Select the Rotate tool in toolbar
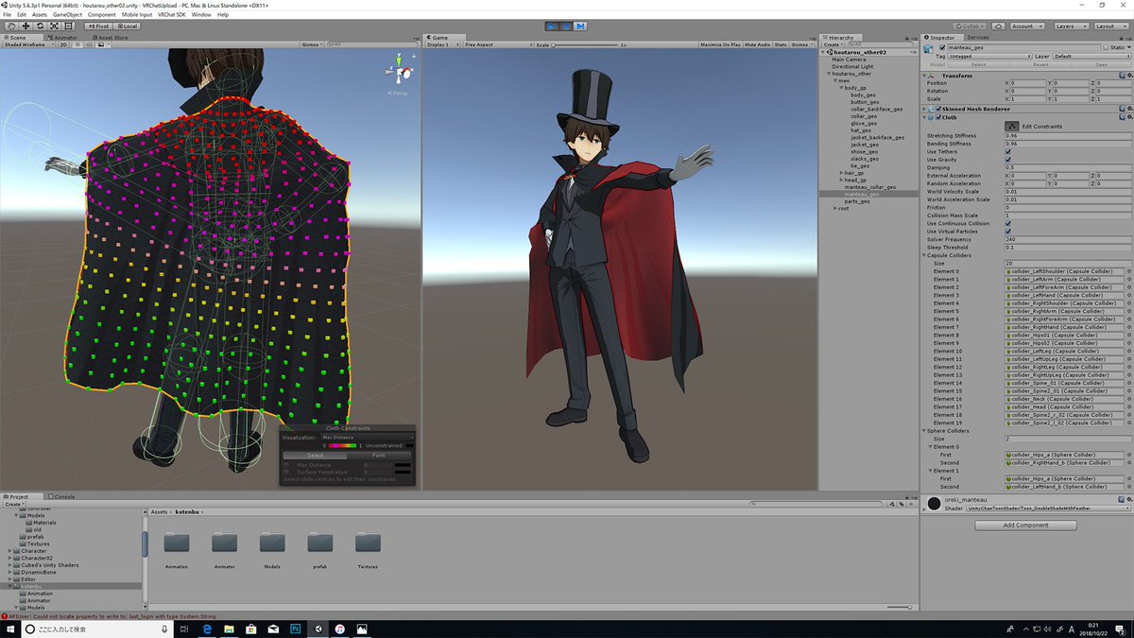The width and height of the screenshot is (1134, 638). pyautogui.click(x=40, y=26)
